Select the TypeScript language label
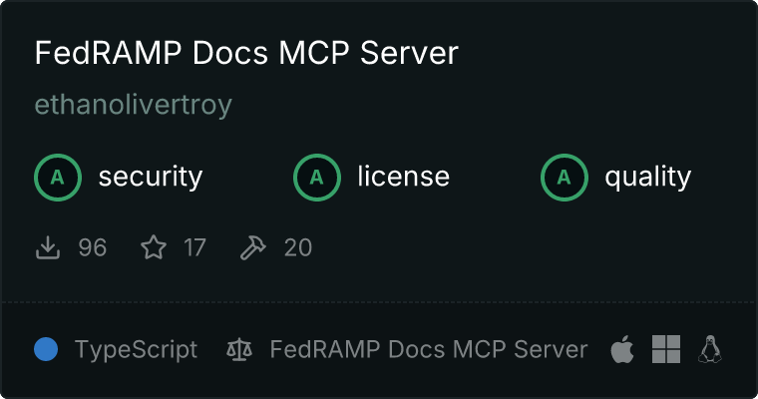 [136, 350]
